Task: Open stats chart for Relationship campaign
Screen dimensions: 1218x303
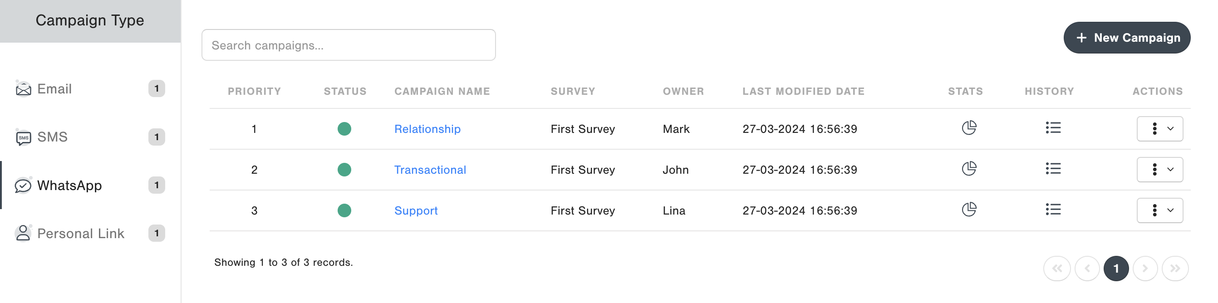Action: tap(968, 128)
